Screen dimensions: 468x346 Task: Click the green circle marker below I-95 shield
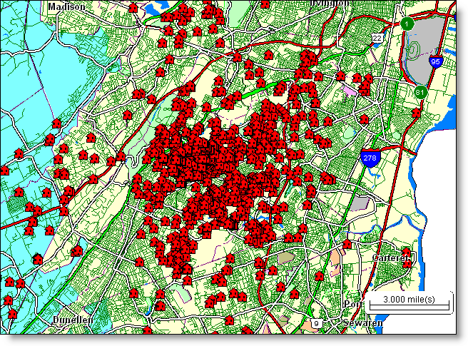point(421,91)
